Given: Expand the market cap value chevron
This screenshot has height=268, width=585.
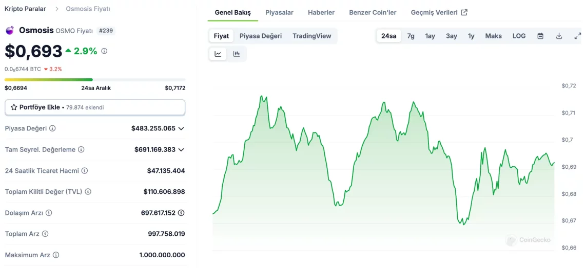Looking at the screenshot, I should tap(181, 128).
